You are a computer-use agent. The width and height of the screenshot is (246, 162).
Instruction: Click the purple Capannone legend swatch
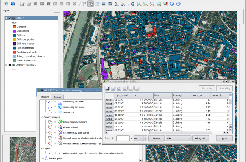coord(14,31)
